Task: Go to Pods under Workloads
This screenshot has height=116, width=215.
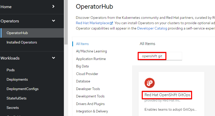Action: (10, 70)
